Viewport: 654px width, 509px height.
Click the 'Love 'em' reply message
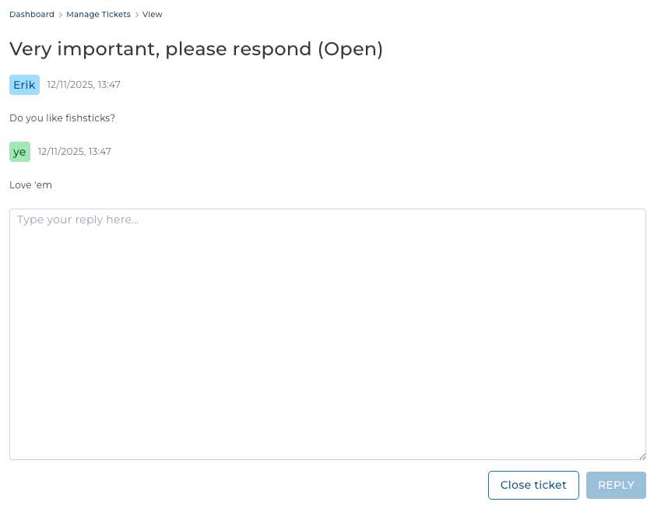pos(30,185)
